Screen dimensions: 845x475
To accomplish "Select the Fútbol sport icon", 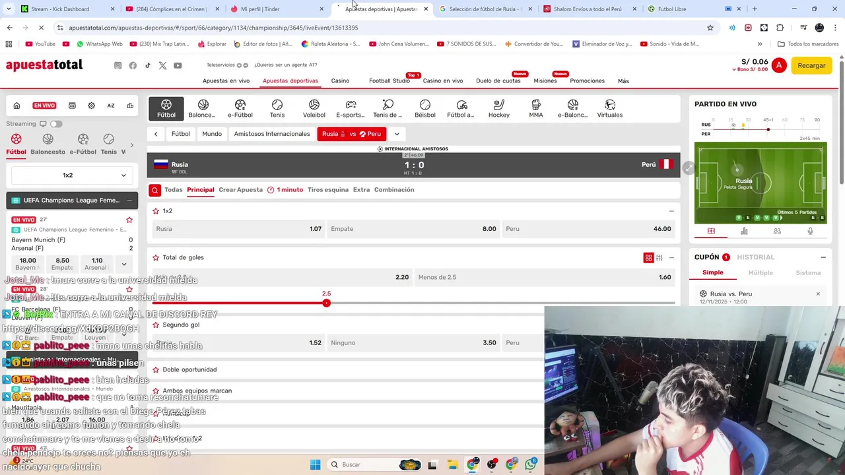I will pyautogui.click(x=166, y=109).
